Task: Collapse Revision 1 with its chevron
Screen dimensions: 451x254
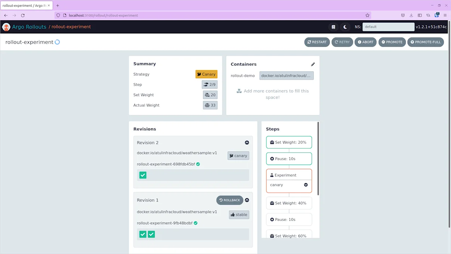Action: click(x=247, y=200)
